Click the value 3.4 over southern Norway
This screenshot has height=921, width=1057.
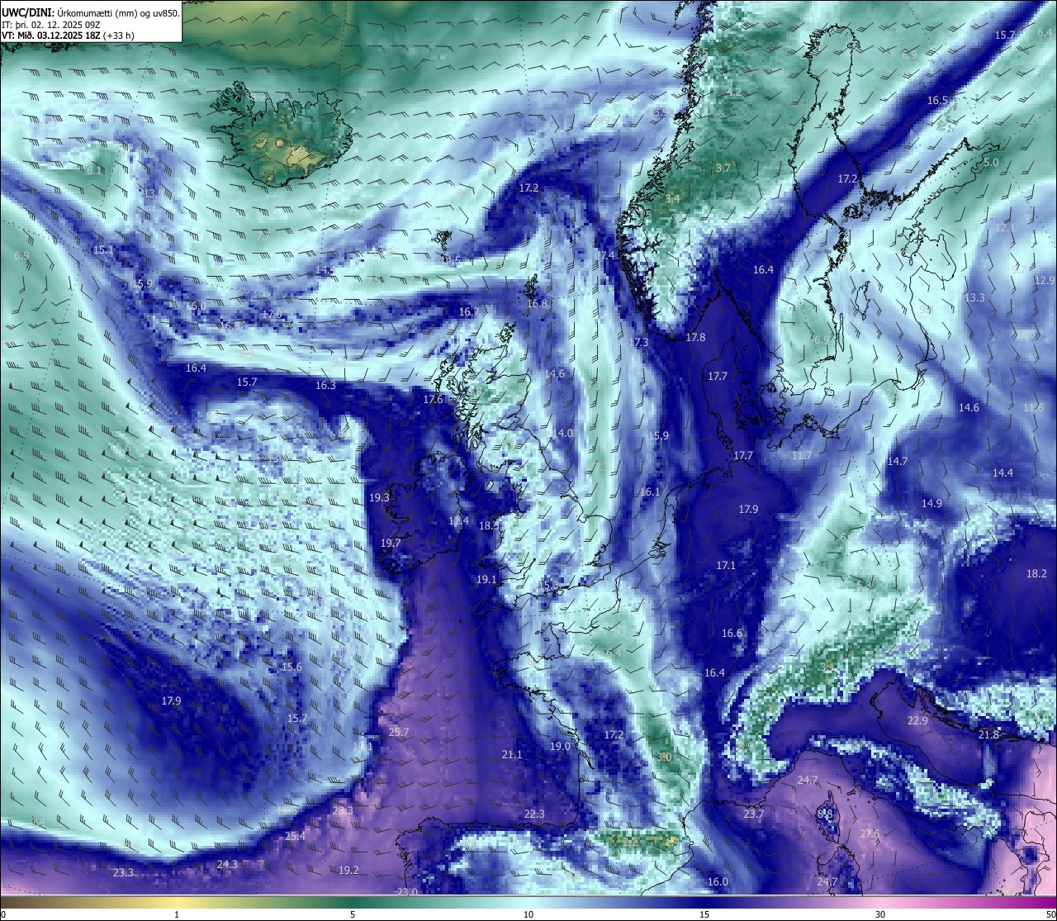coord(672,198)
